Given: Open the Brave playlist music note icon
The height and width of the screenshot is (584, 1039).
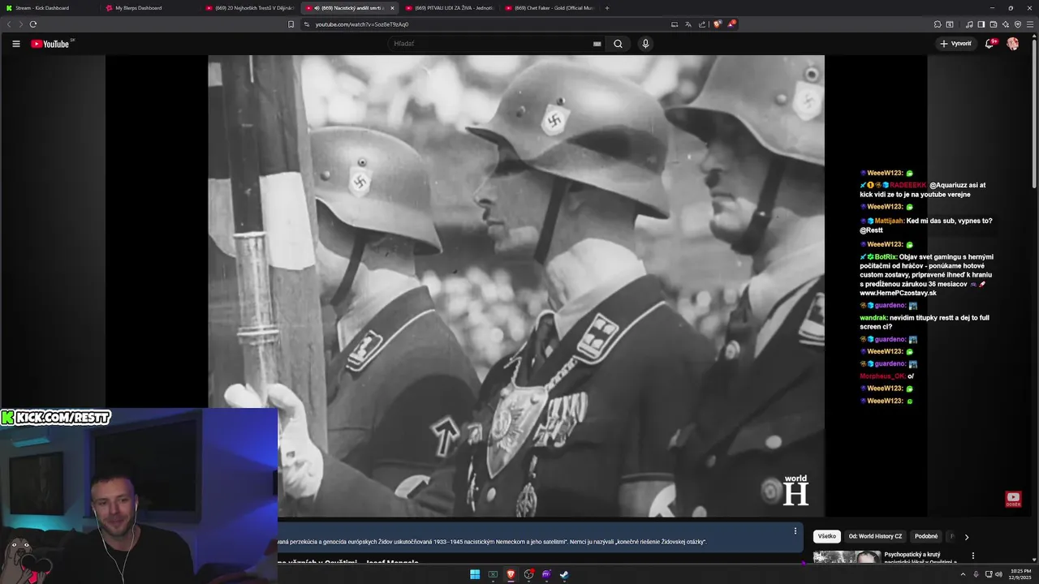Looking at the screenshot, I should pyautogui.click(x=969, y=24).
